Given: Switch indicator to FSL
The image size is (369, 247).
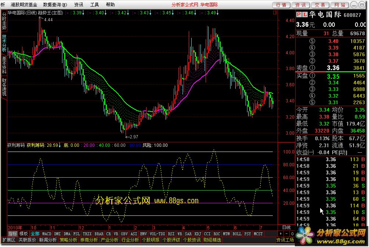Looking at the screenshot, I should coord(76,234).
